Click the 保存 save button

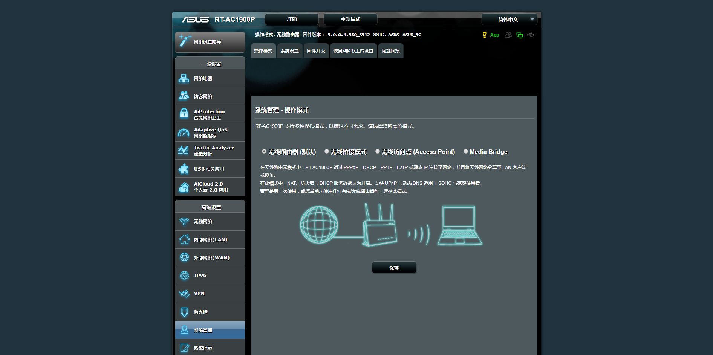click(x=394, y=268)
